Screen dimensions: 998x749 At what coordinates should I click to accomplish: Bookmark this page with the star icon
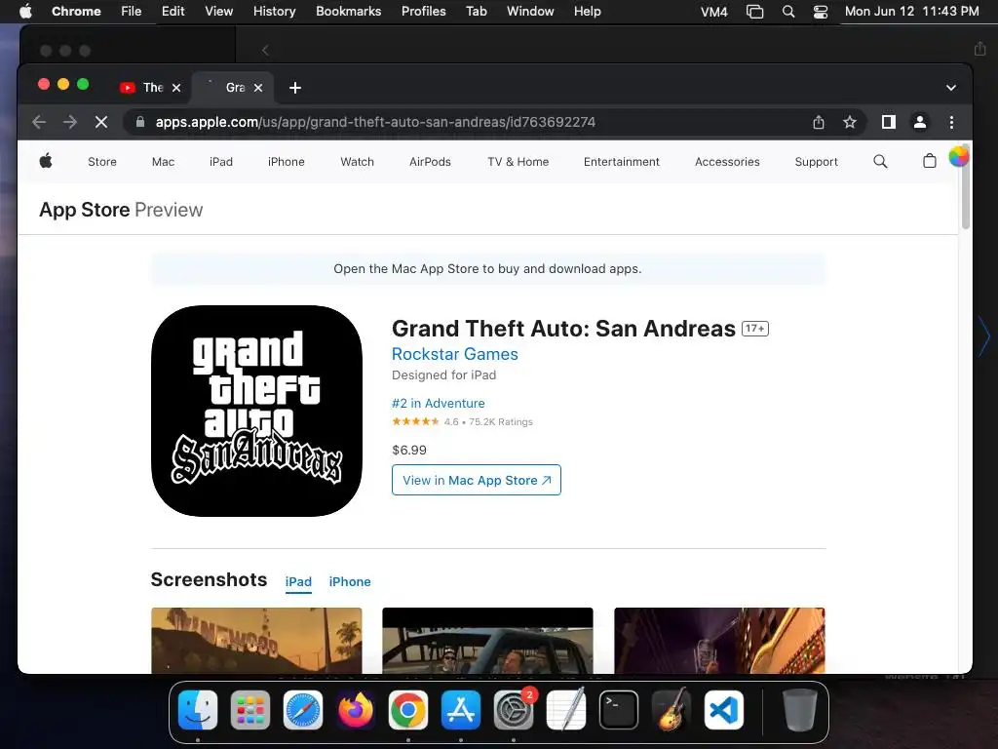coord(850,122)
